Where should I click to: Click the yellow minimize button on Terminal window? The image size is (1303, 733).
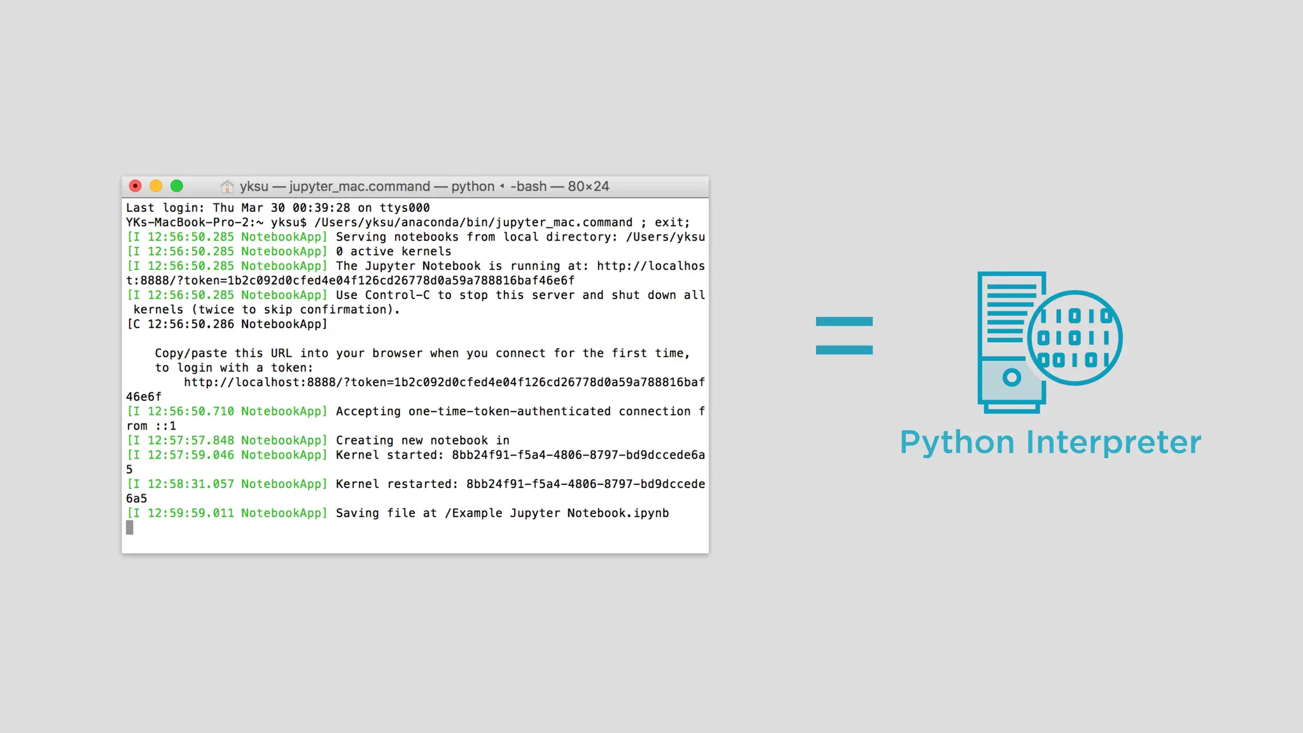(x=156, y=186)
